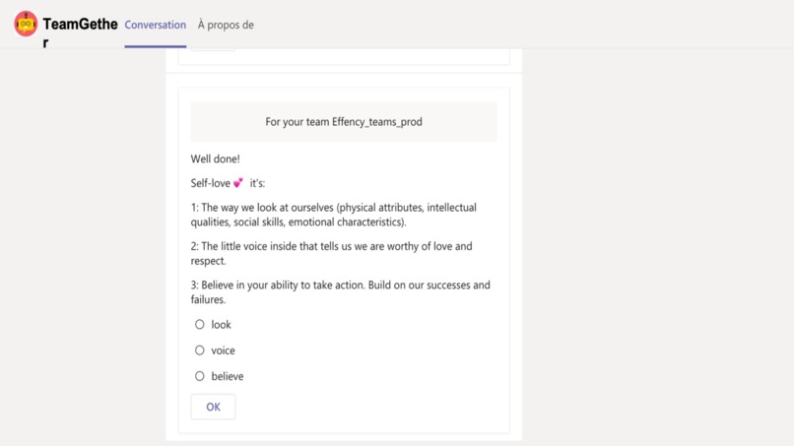Image resolution: width=794 pixels, height=446 pixels.
Task: Click the TeamGether robot avatar icon
Action: 26,24
